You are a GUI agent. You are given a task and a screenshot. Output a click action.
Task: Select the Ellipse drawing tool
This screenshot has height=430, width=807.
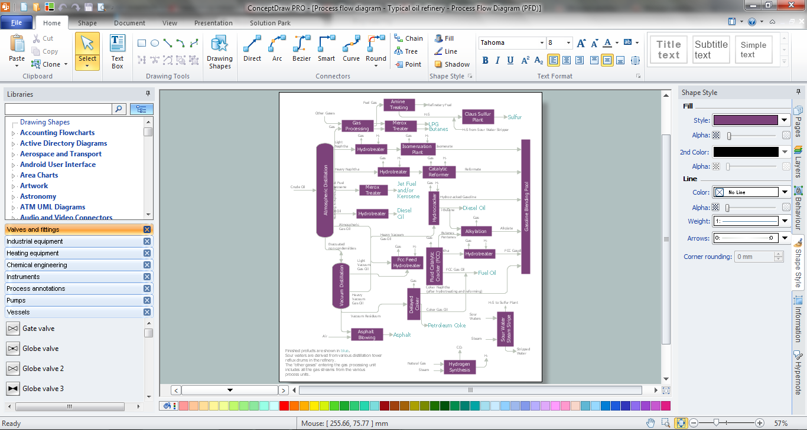tap(155, 43)
